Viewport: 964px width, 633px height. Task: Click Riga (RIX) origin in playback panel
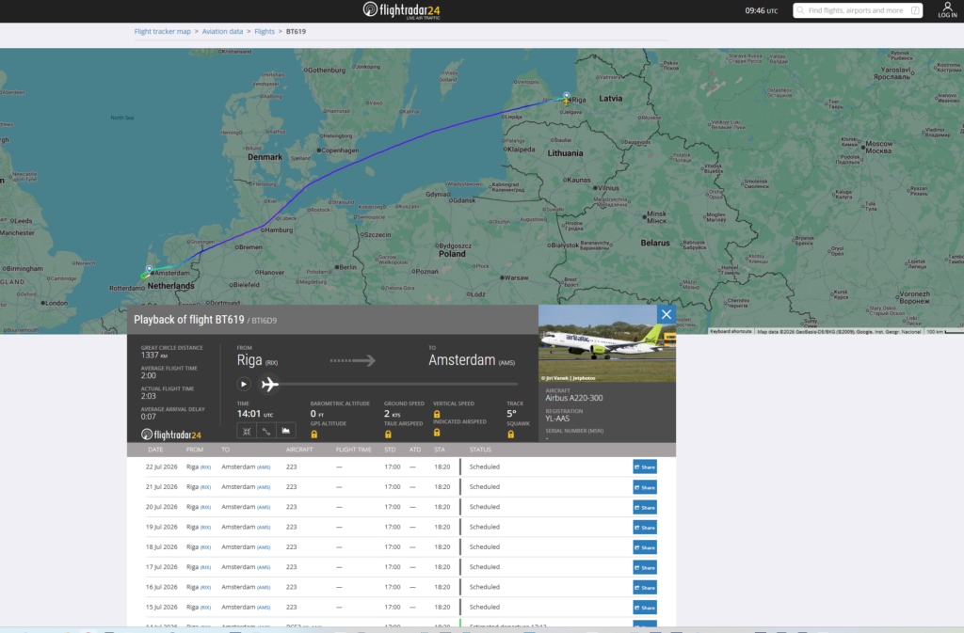tap(258, 360)
